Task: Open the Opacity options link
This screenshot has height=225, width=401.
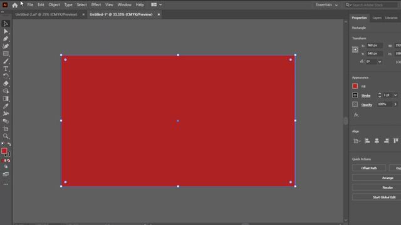Action: pyautogui.click(x=367, y=105)
